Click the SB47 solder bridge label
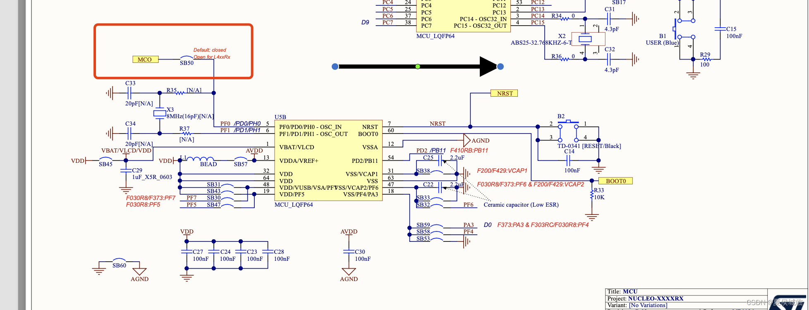 (214, 205)
